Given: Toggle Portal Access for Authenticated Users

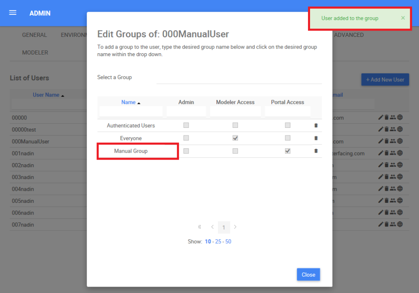Looking at the screenshot, I should click(287, 125).
